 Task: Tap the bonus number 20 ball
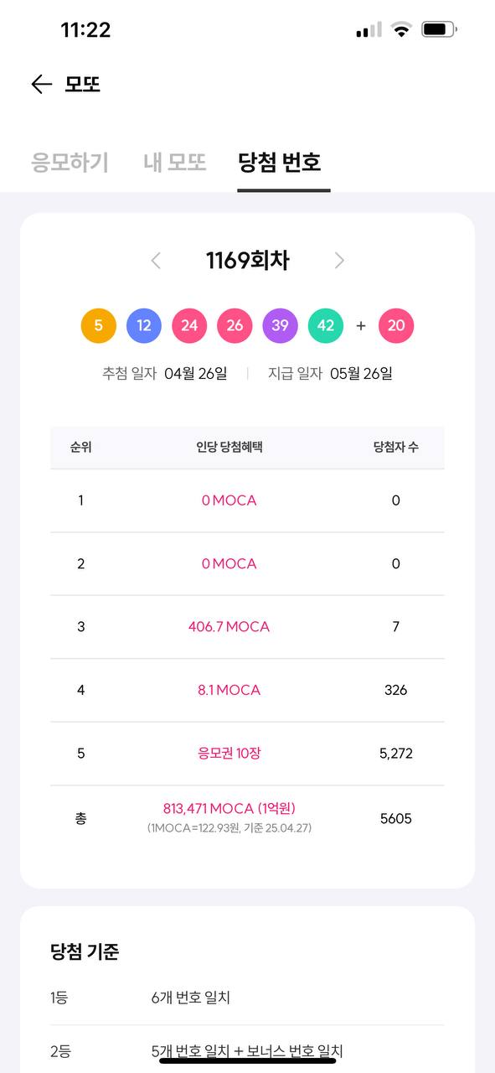coord(396,326)
